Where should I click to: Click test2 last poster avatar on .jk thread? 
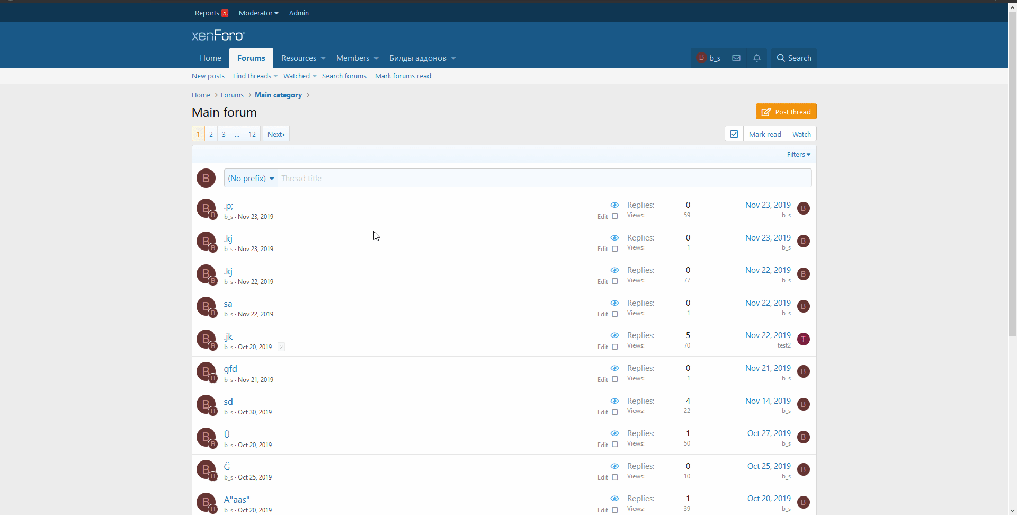pyautogui.click(x=804, y=339)
